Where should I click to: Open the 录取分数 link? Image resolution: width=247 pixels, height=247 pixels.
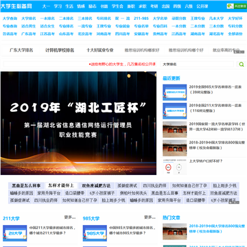(179, 19)
